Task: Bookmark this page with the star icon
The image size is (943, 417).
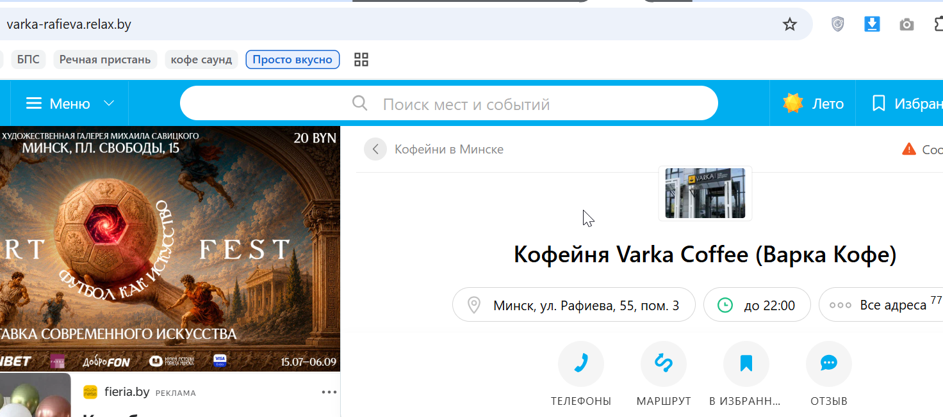Action: point(790,25)
